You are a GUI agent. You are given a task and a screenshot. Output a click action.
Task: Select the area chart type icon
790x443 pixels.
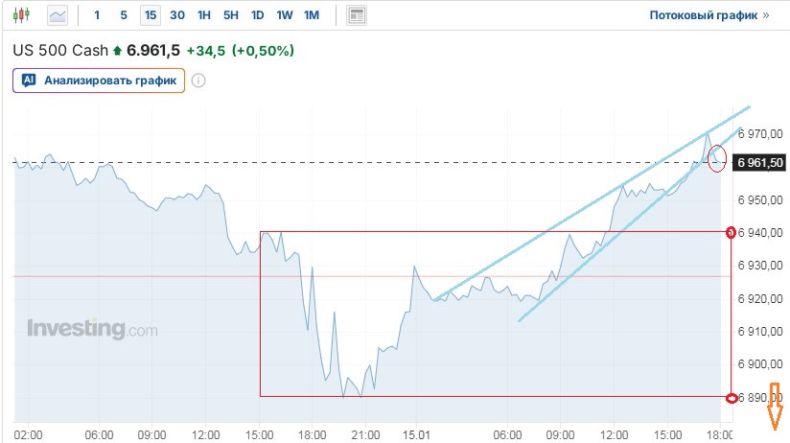[x=58, y=15]
